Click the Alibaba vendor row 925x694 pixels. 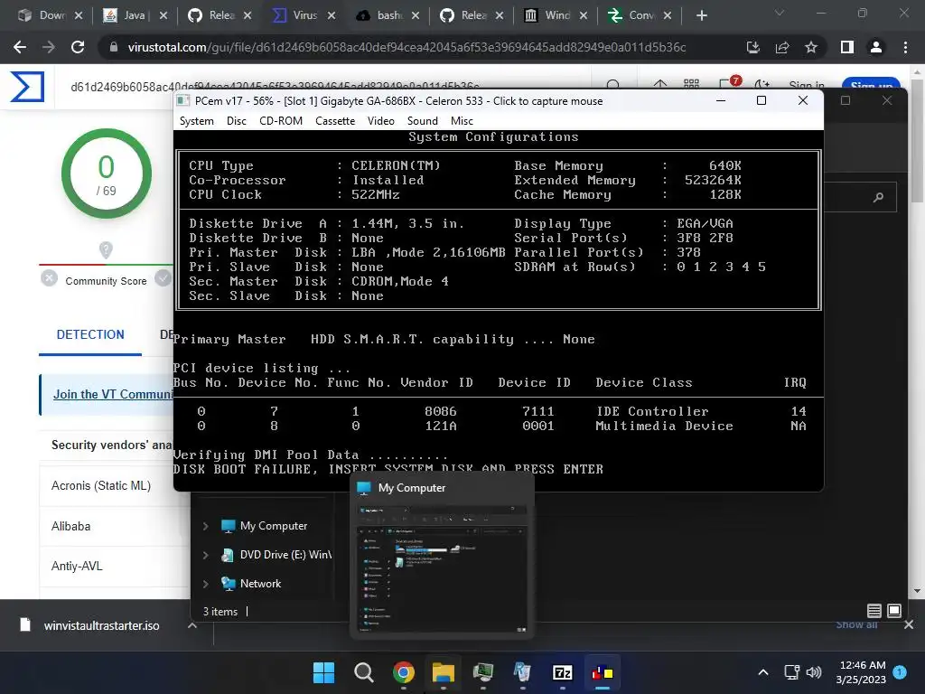[x=115, y=526]
